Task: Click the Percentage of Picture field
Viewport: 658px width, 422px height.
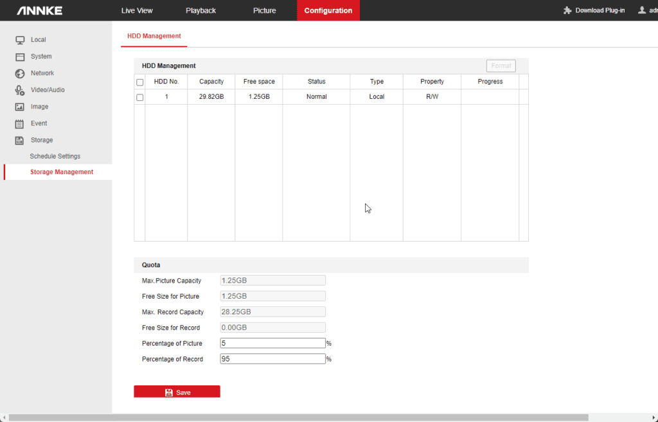Action: tap(272, 343)
